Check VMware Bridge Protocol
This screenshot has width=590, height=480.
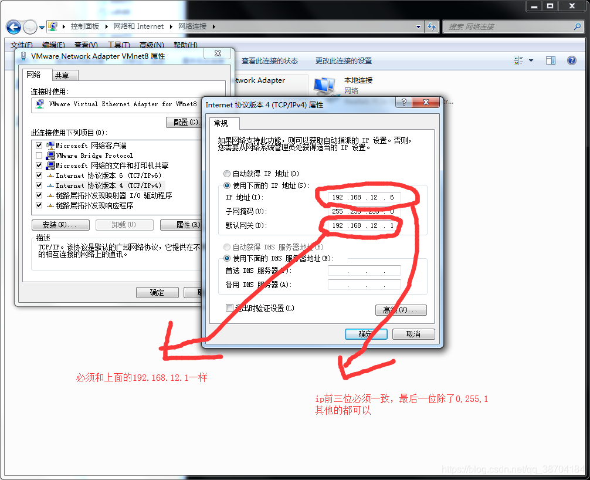click(39, 156)
